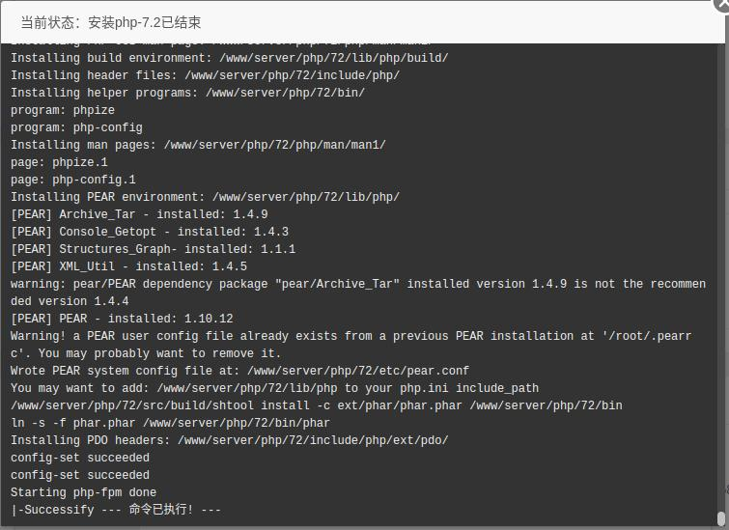Viewport: 729px width, 530px height.
Task: Close the PHP install log dialog
Action: (x=722, y=4)
